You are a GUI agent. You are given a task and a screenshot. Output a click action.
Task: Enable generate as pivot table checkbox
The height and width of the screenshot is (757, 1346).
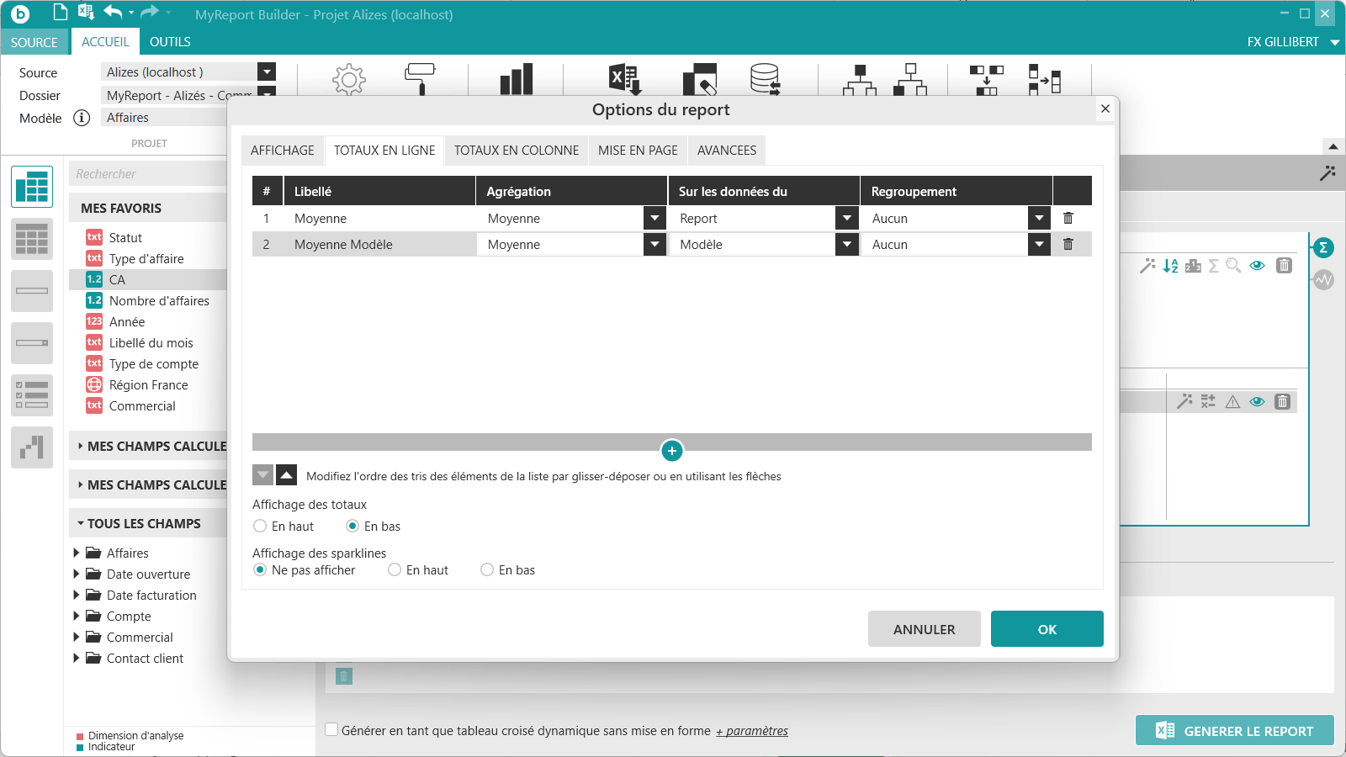click(x=332, y=730)
